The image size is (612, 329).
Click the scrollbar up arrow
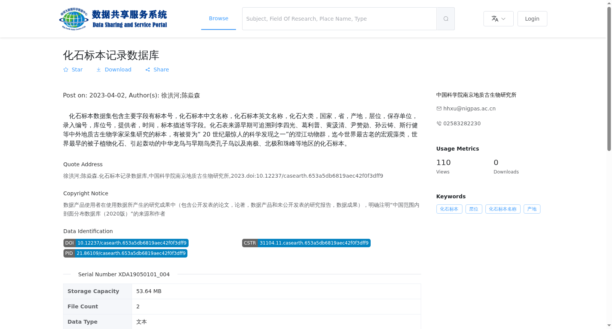(x=609, y=3)
